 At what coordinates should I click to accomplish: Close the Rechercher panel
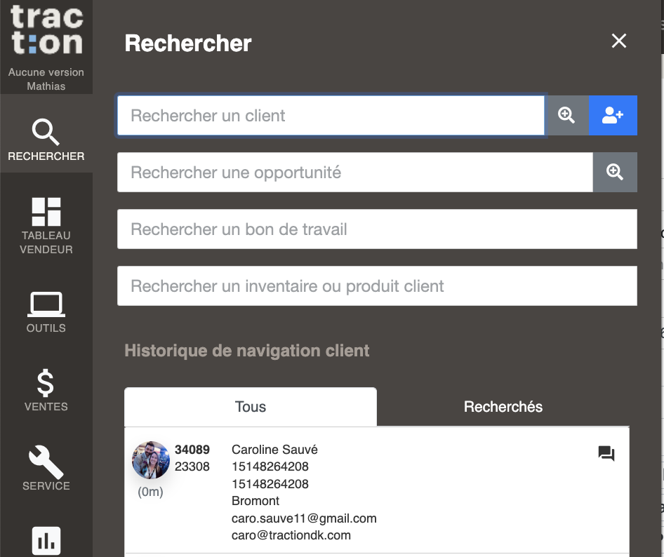coord(618,41)
